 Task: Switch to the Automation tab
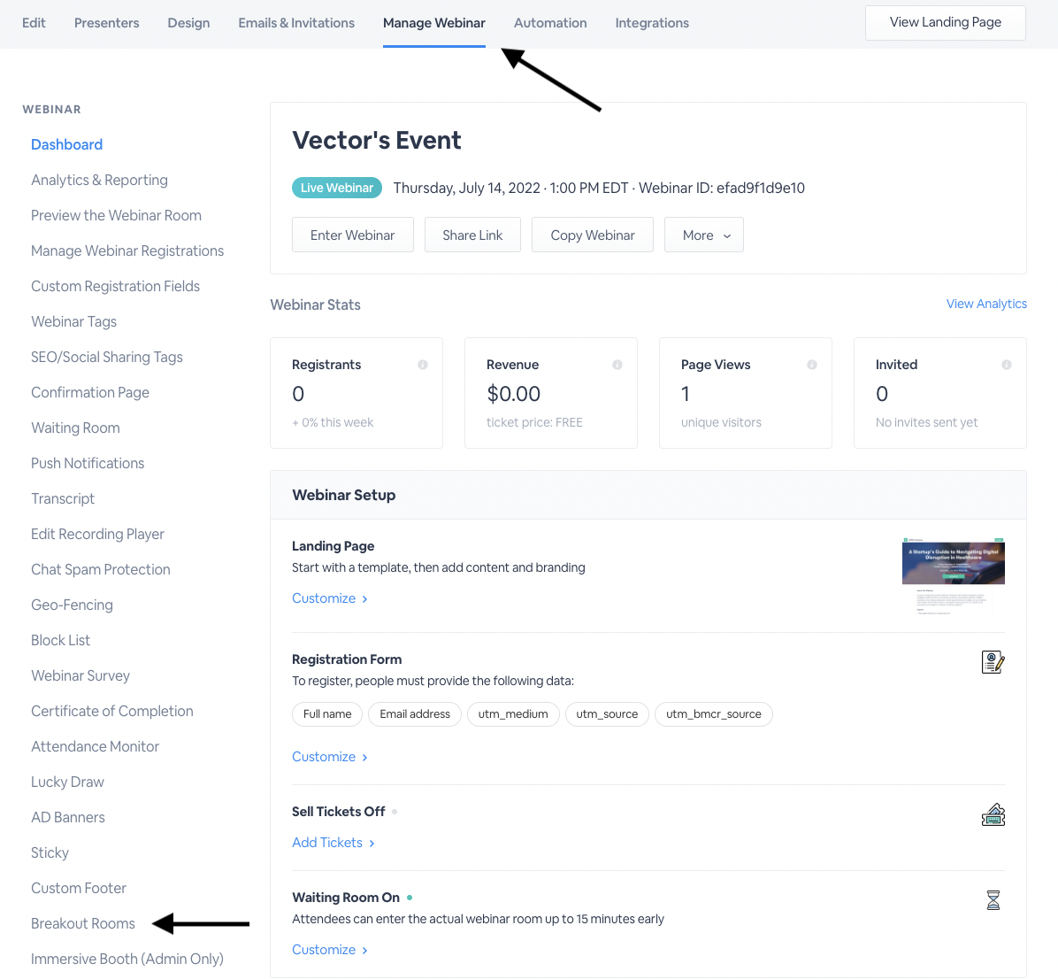(550, 23)
